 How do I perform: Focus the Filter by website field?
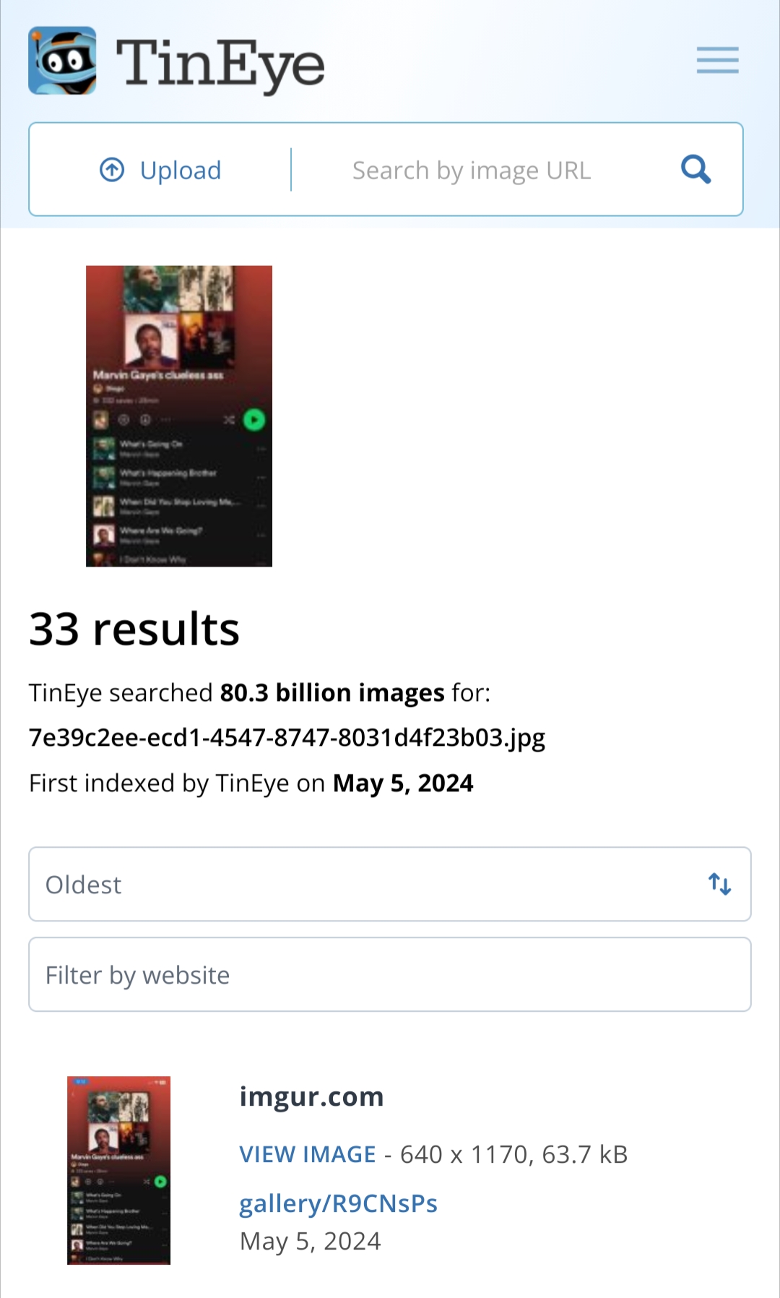tap(390, 974)
